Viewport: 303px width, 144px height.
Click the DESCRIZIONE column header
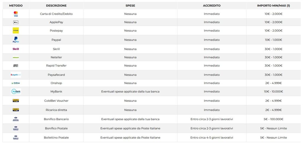(56, 6)
